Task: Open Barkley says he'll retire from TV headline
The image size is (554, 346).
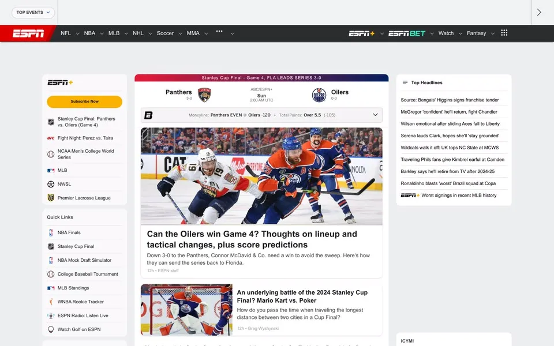Action: (x=447, y=172)
